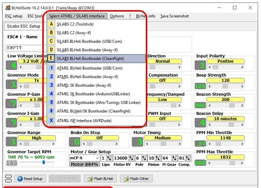Choose ATMEL BLHeli Bootloader (USB/Com)
The image size is (261, 188).
click(x=96, y=68)
